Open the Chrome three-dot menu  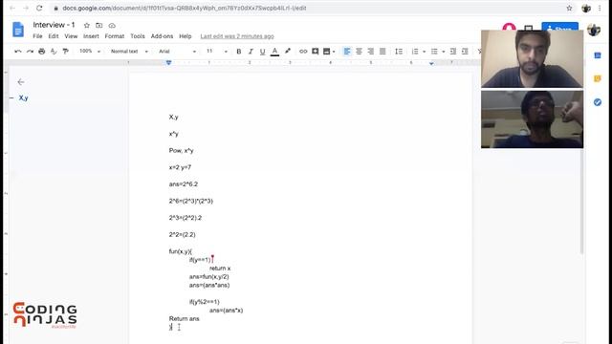click(600, 8)
